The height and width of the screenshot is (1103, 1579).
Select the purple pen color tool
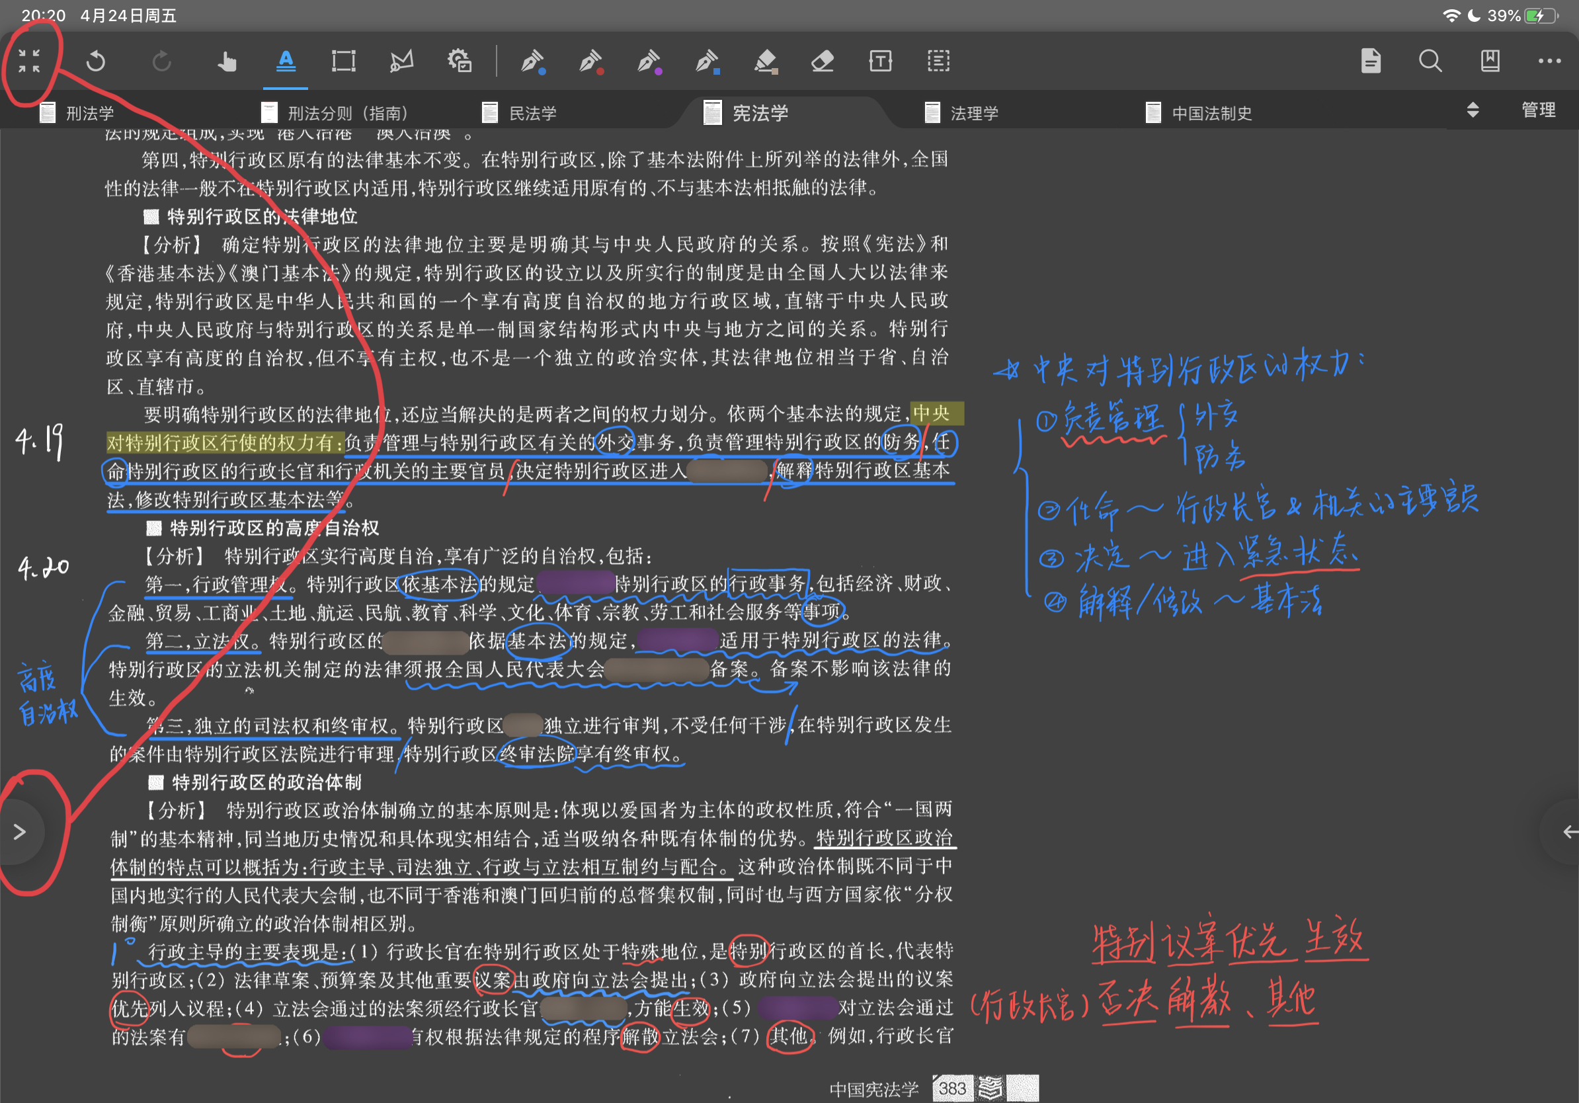[649, 61]
